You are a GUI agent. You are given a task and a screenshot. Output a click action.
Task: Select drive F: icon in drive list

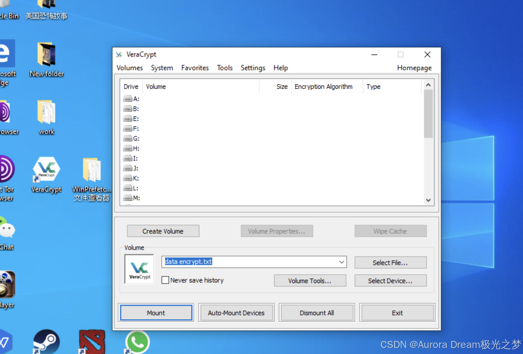pyautogui.click(x=127, y=128)
